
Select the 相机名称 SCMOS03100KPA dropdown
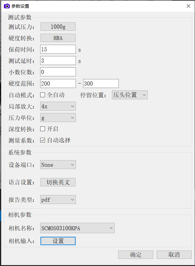77,229
